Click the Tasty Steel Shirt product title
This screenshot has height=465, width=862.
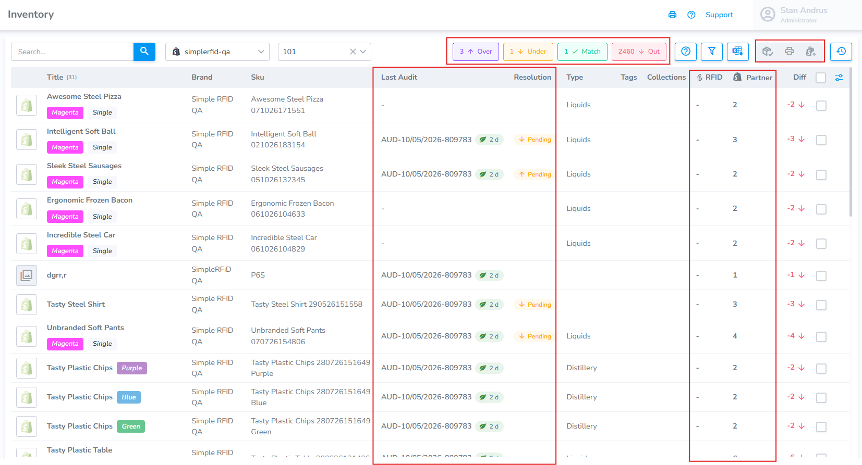pos(76,304)
